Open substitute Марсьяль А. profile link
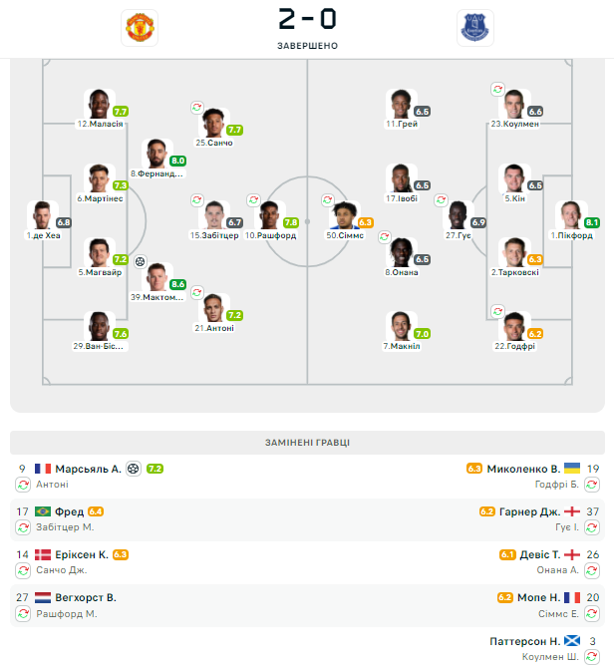This screenshot has width=614, height=670. [88, 469]
